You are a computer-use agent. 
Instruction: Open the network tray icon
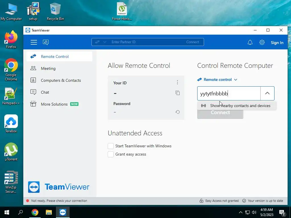pos(248,212)
